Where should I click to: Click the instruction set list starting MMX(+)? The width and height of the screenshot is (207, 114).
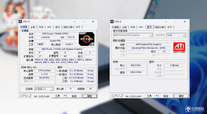(x=65, y=61)
